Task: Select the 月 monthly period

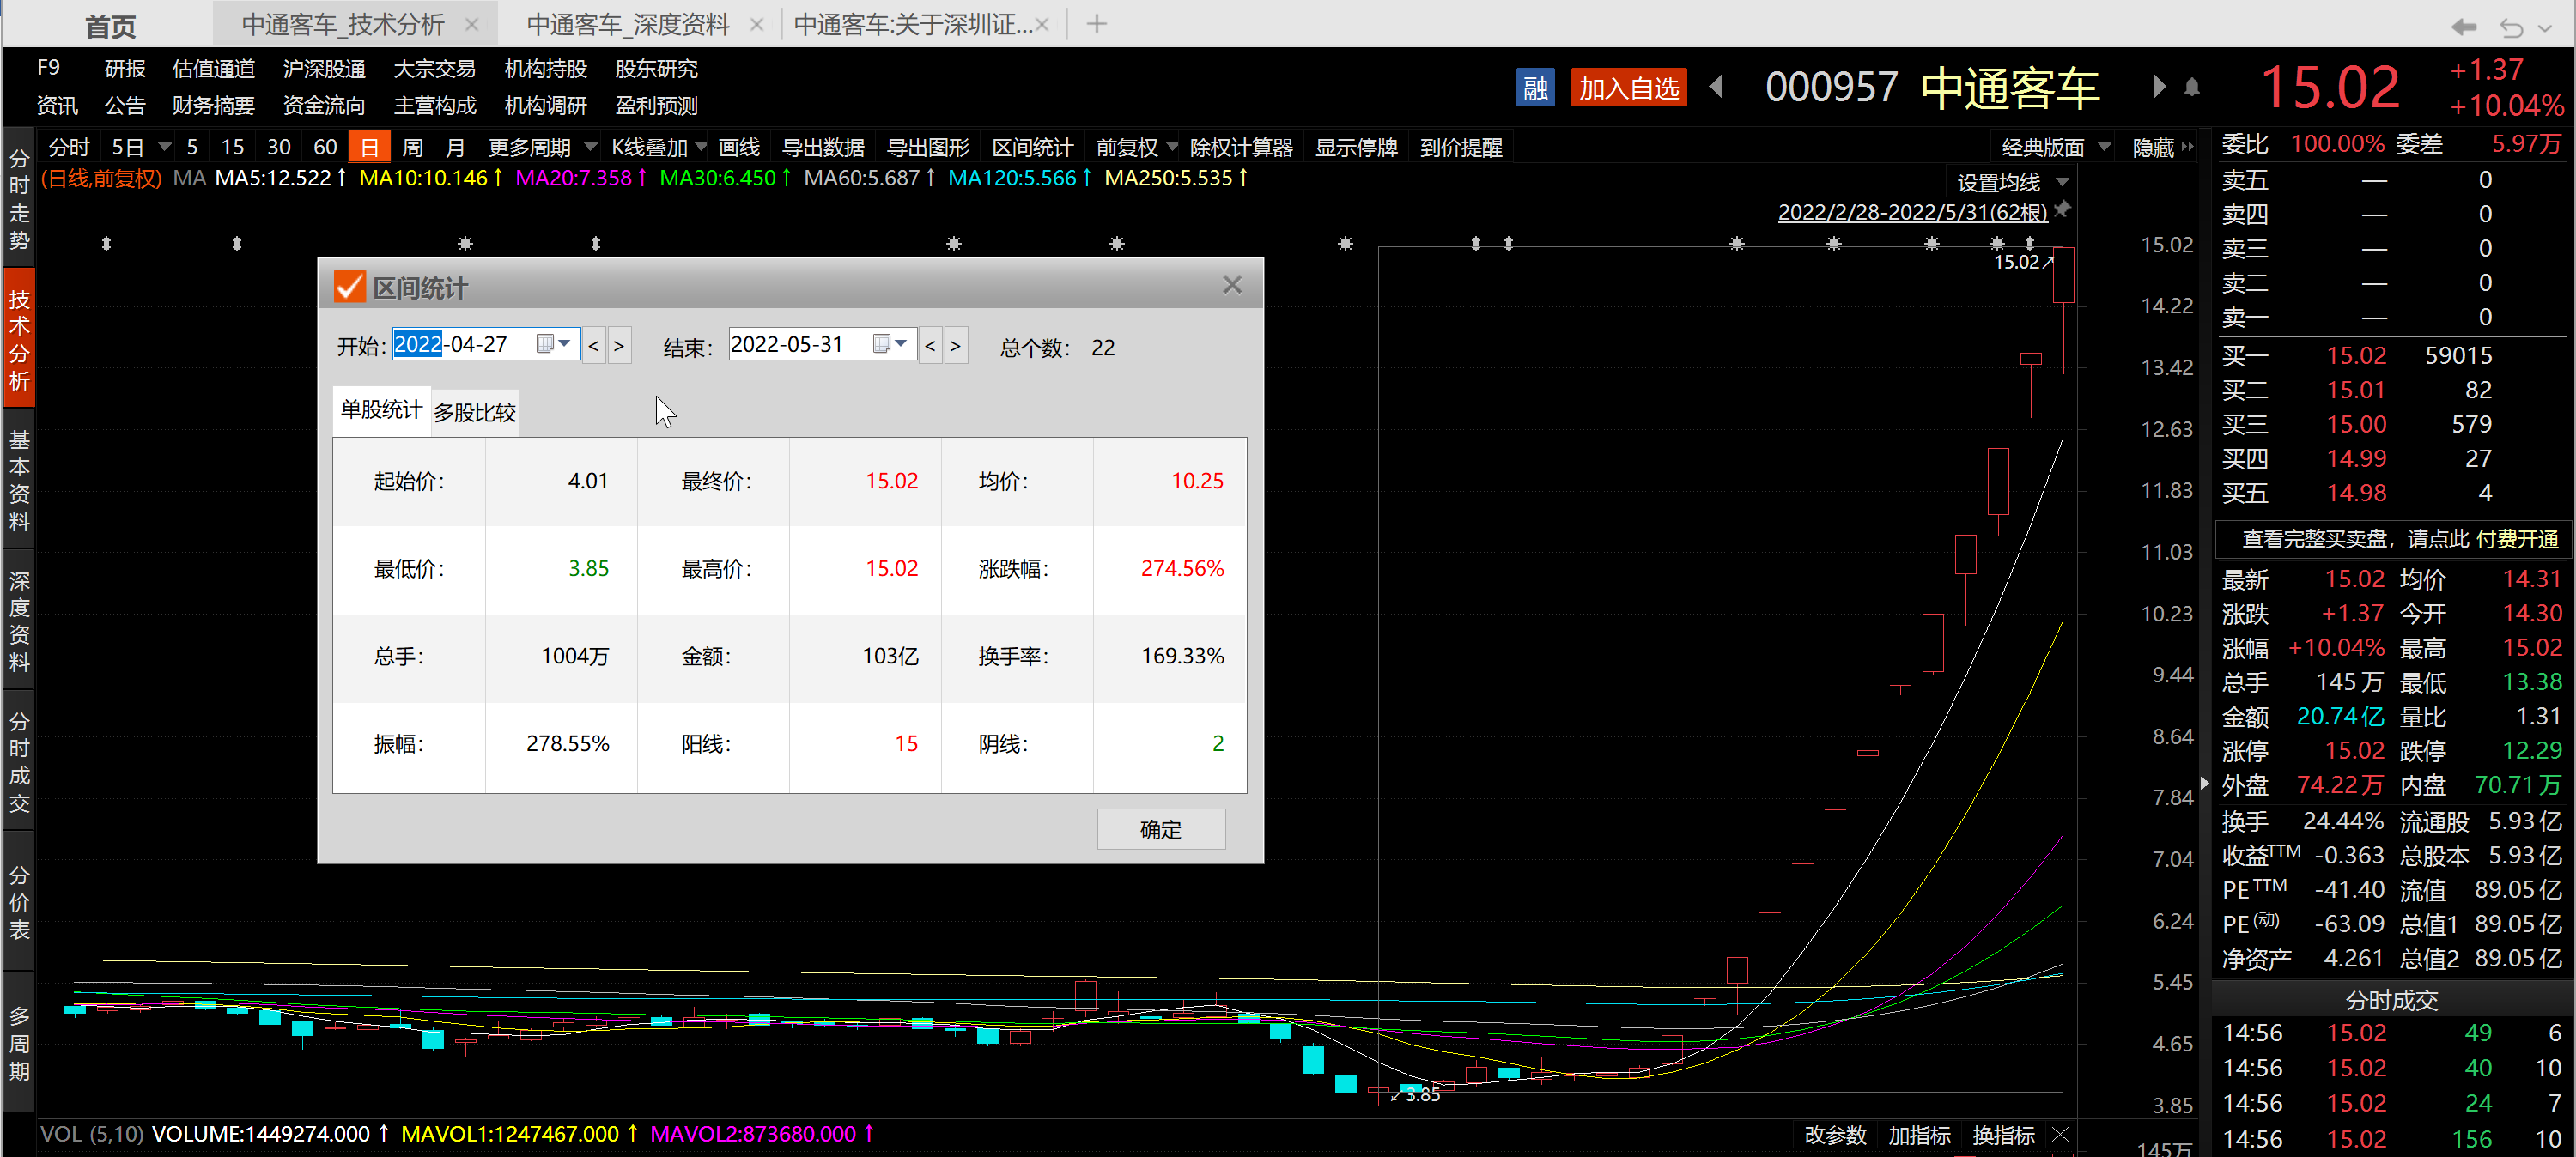Action: [455, 148]
